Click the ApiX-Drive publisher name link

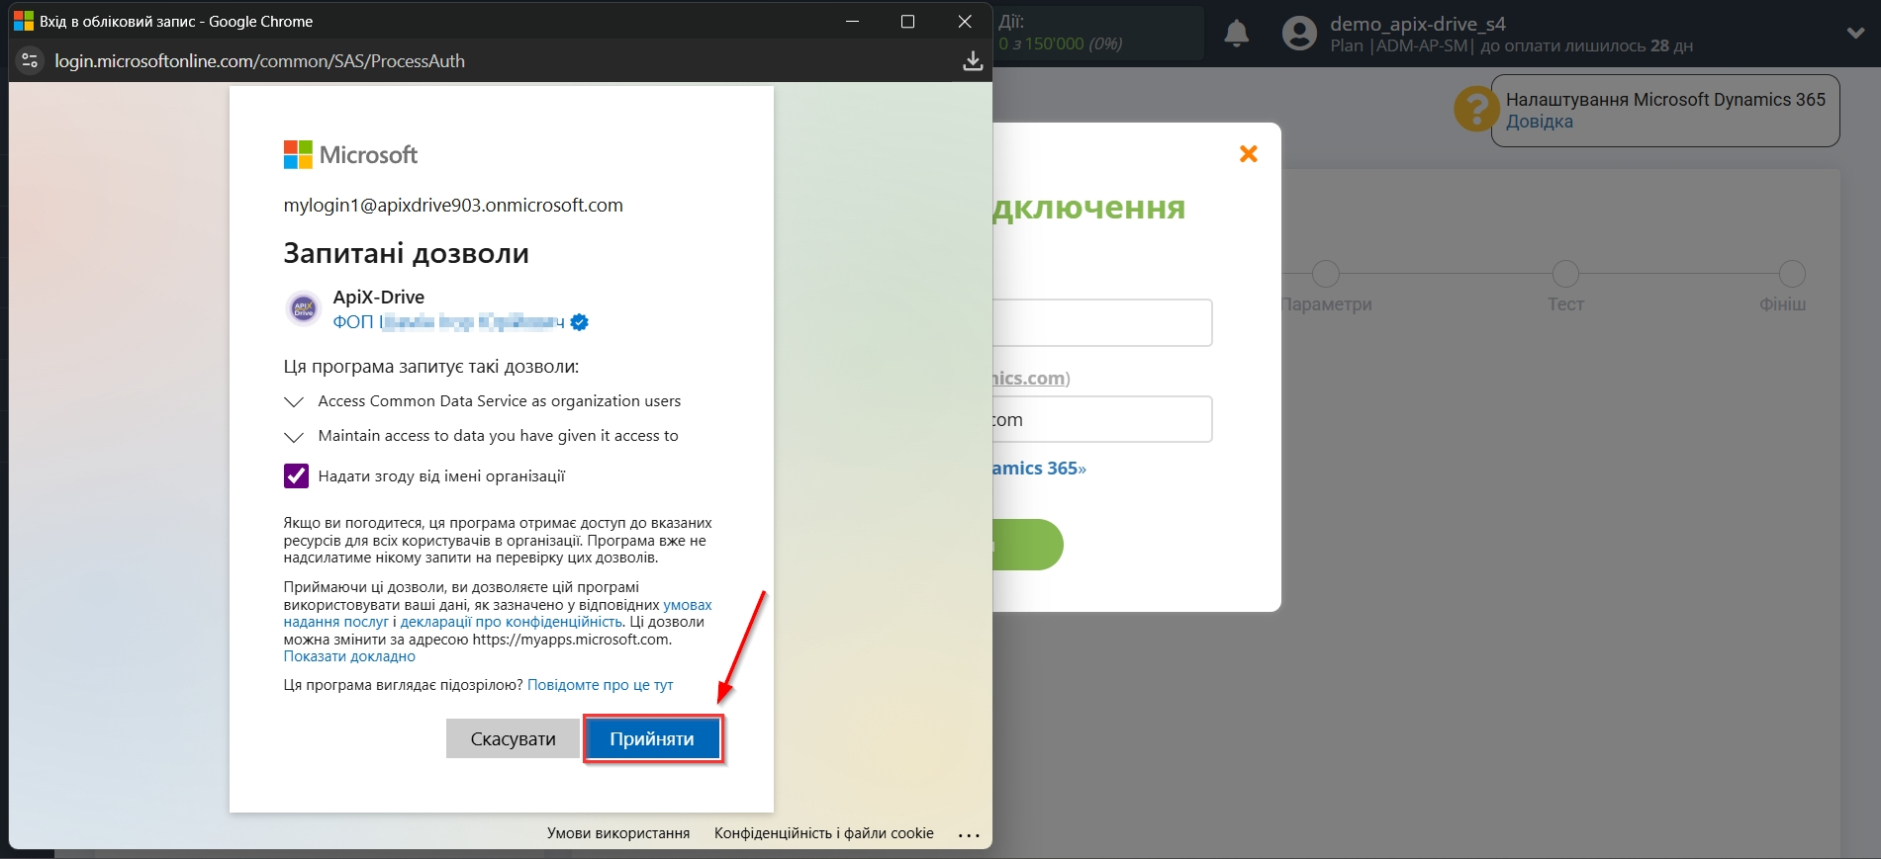pyautogui.click(x=448, y=322)
